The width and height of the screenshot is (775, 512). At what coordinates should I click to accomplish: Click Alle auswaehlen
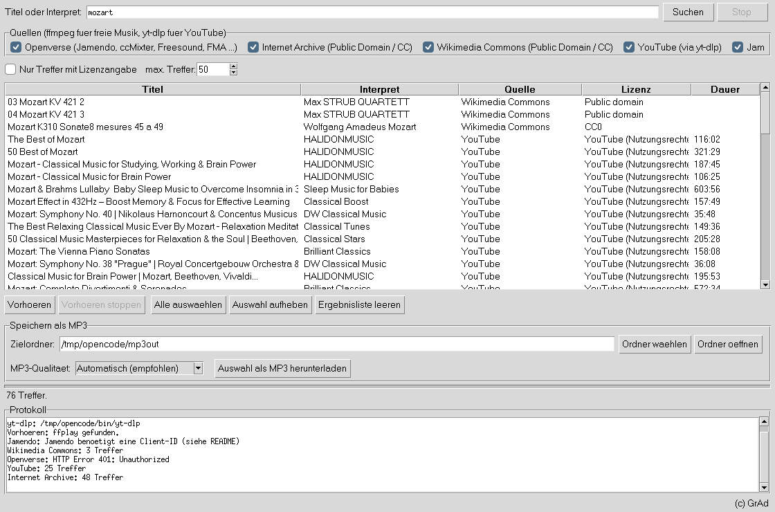(x=188, y=304)
